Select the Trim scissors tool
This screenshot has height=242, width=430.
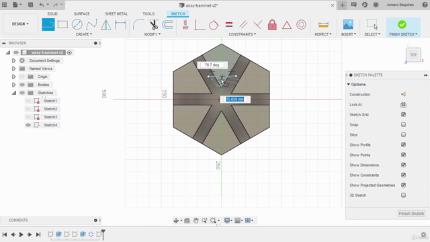[154, 25]
